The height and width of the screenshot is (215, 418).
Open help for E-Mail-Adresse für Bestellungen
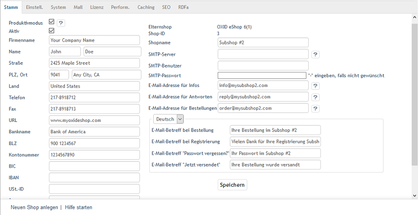[x=315, y=108]
